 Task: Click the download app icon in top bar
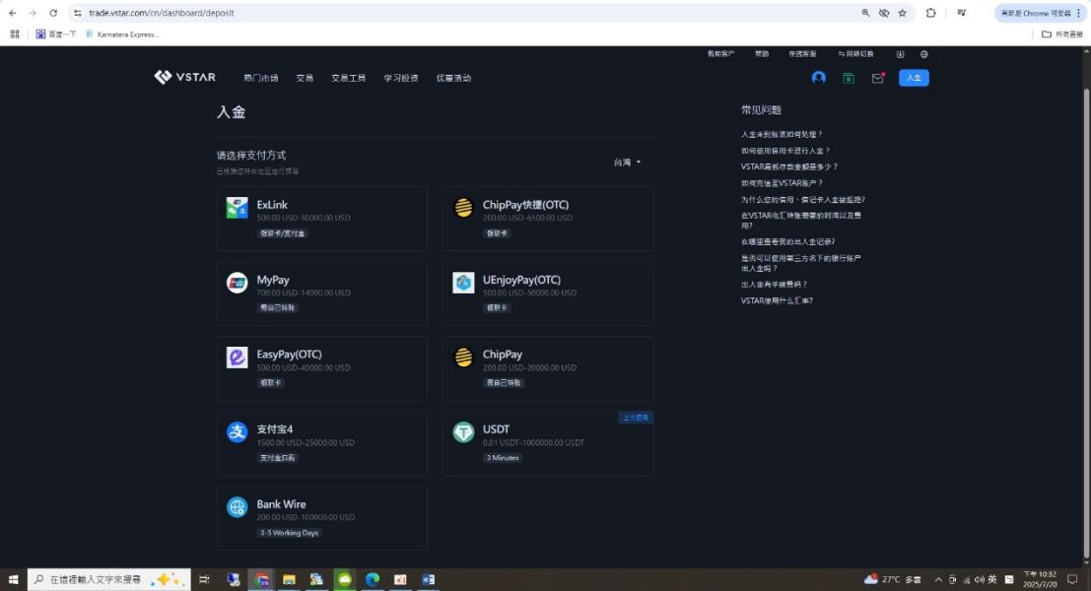[x=900, y=54]
